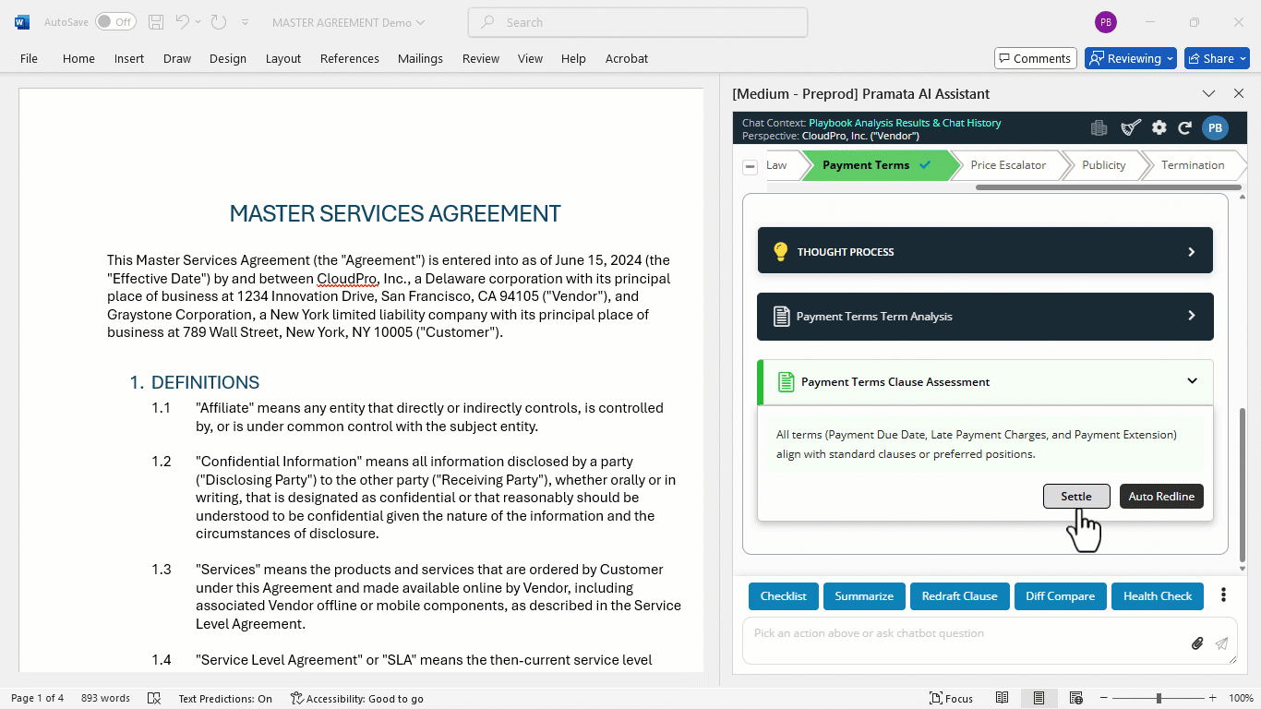Image resolution: width=1261 pixels, height=709 pixels.
Task: Click the Accessibility: Good to go indicator
Action: 357,698
